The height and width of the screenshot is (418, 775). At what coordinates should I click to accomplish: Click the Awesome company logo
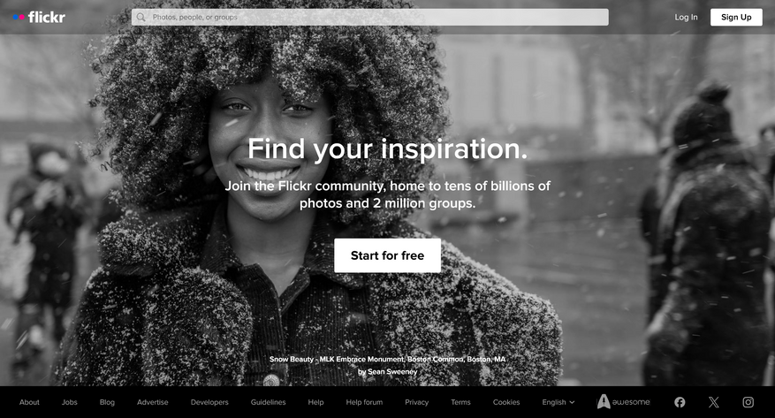(623, 402)
